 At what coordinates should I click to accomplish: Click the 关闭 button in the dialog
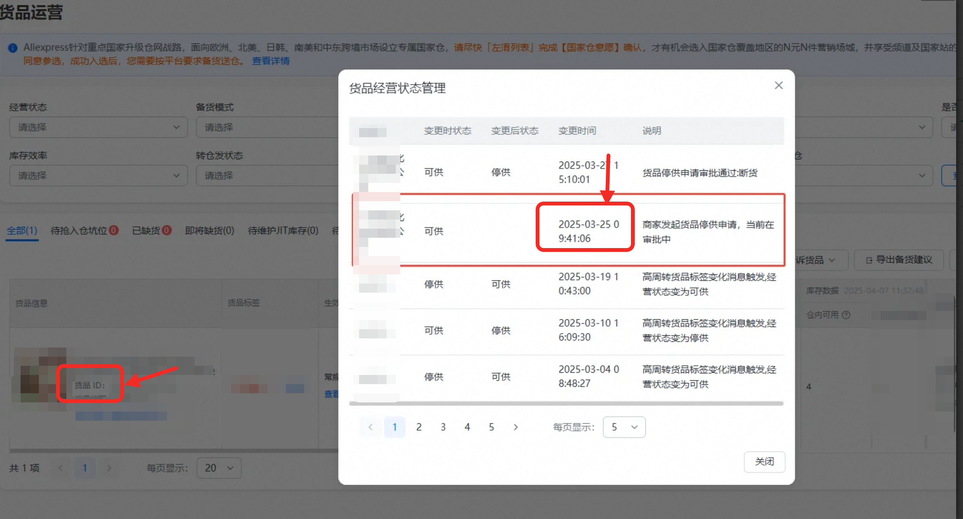point(765,461)
